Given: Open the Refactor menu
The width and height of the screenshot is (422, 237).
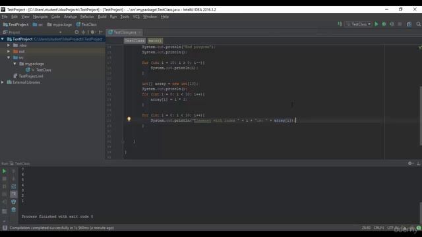Looking at the screenshot, I should pyautogui.click(x=87, y=16).
